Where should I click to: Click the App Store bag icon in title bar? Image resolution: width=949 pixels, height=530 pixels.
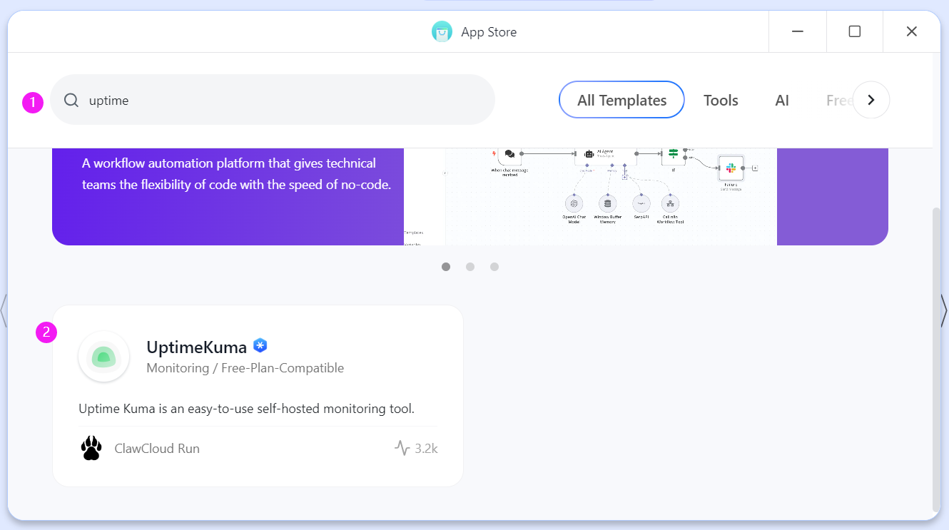tap(442, 32)
